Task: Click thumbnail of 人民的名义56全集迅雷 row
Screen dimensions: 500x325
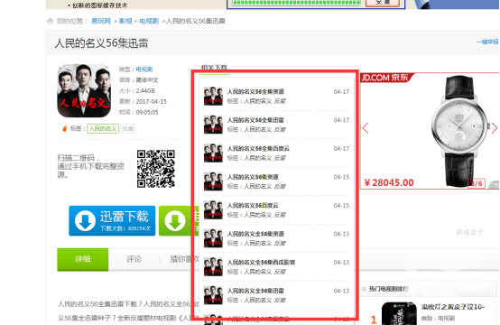Action: [x=213, y=125]
